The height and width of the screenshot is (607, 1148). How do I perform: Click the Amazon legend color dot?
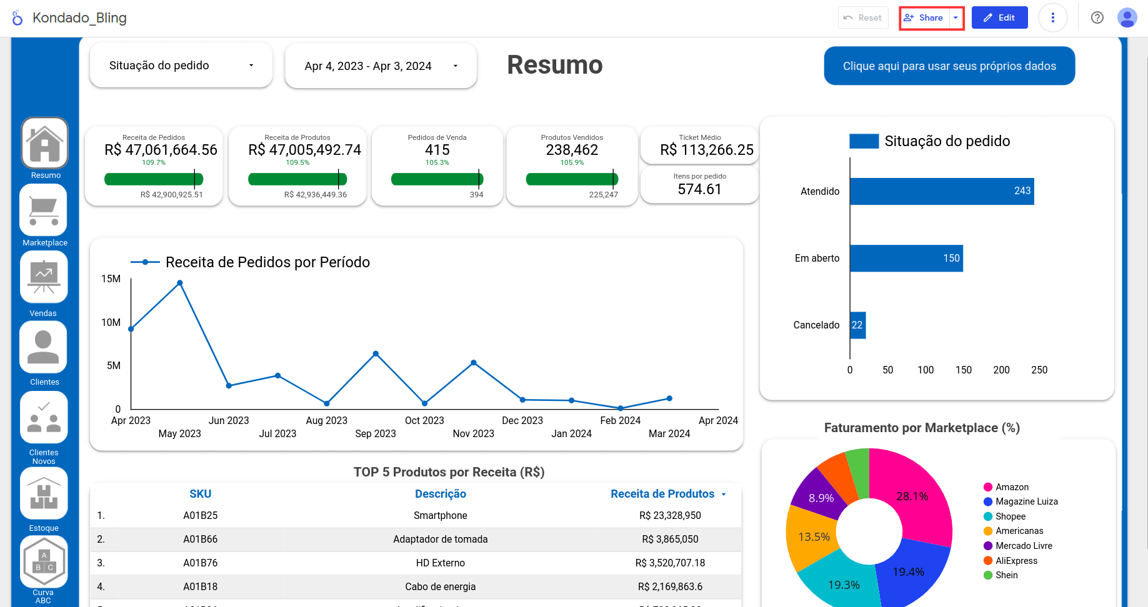988,487
